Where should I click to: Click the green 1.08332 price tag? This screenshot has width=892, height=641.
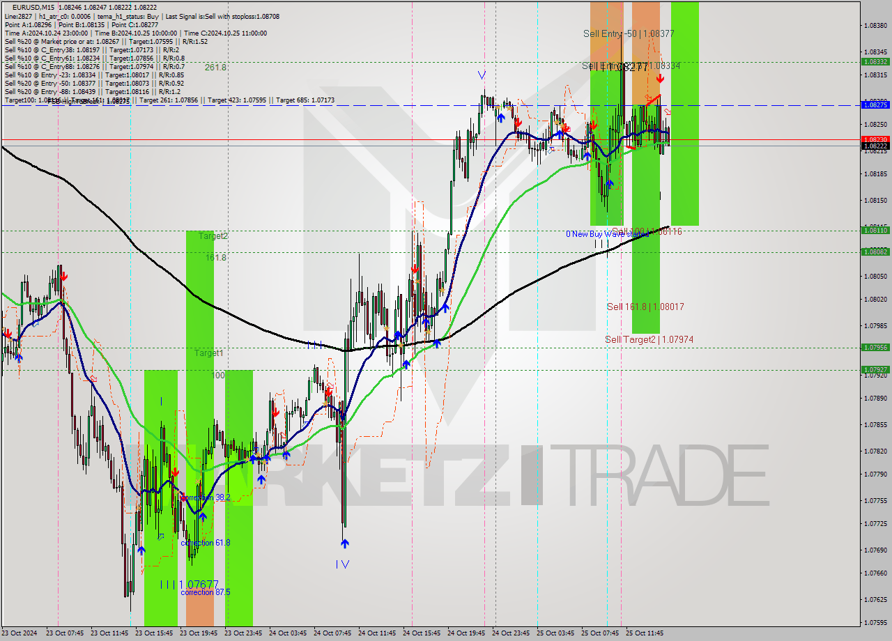(875, 61)
